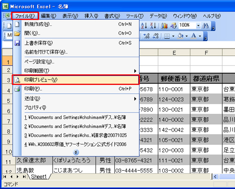Select 印刷プレビュー(V) menu entry
235x189 pixels.
coord(76,80)
